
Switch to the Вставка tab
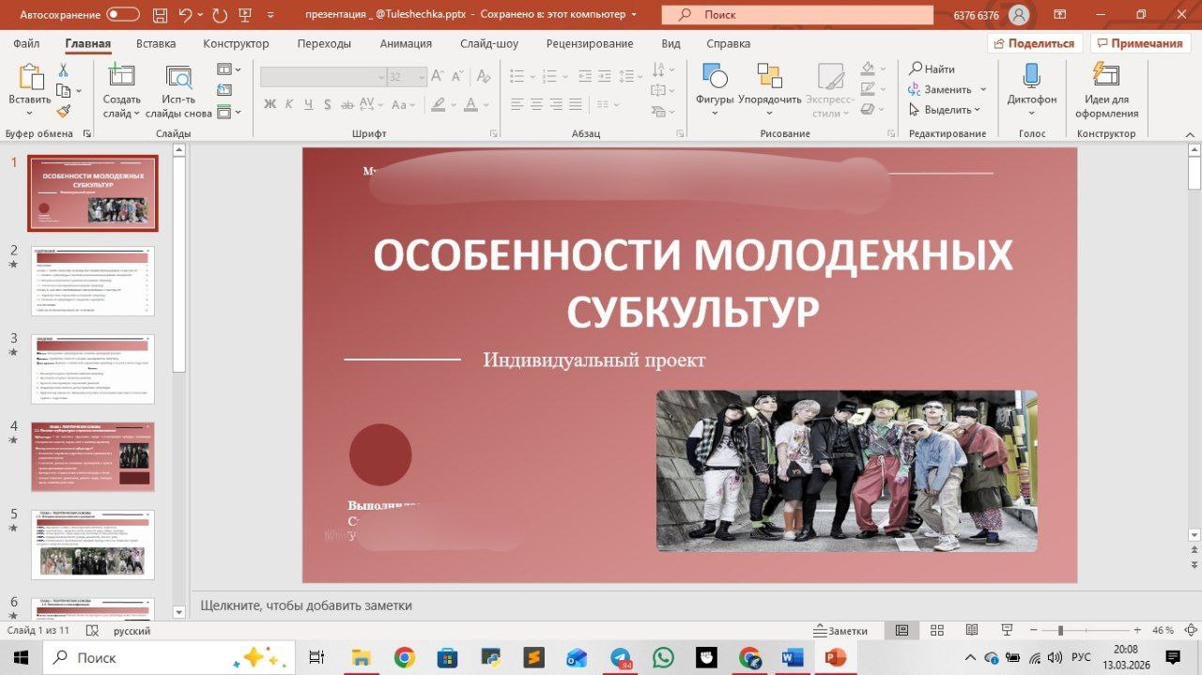coord(156,43)
